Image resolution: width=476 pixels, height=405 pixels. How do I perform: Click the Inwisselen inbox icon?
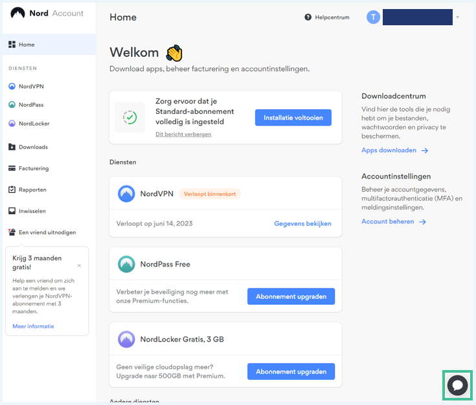(x=12, y=211)
